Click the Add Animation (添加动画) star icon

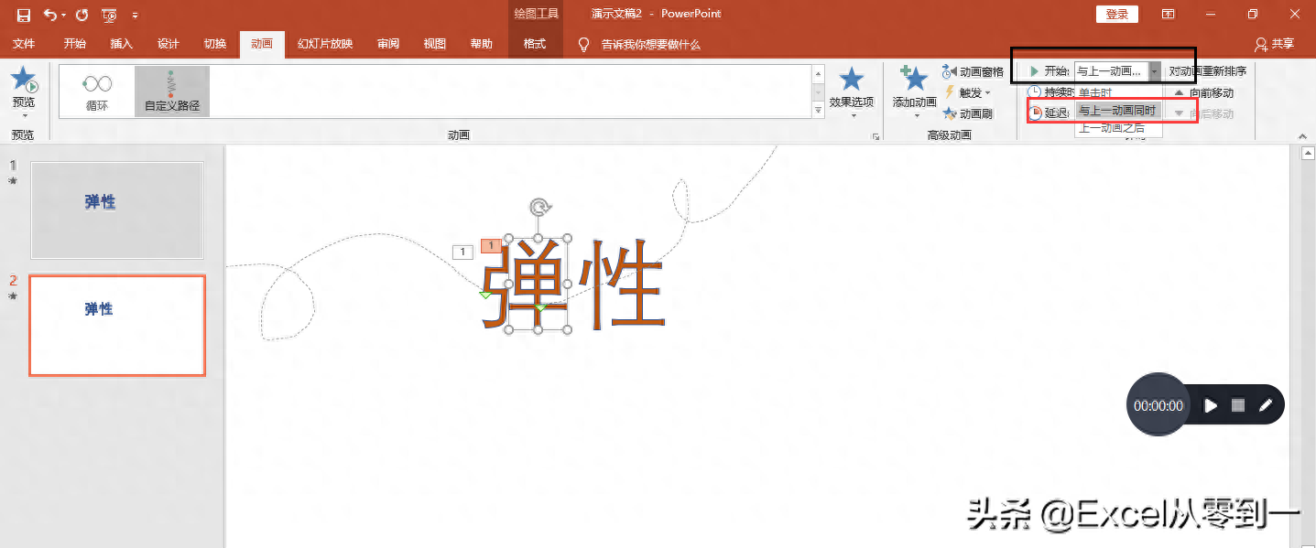(x=914, y=81)
